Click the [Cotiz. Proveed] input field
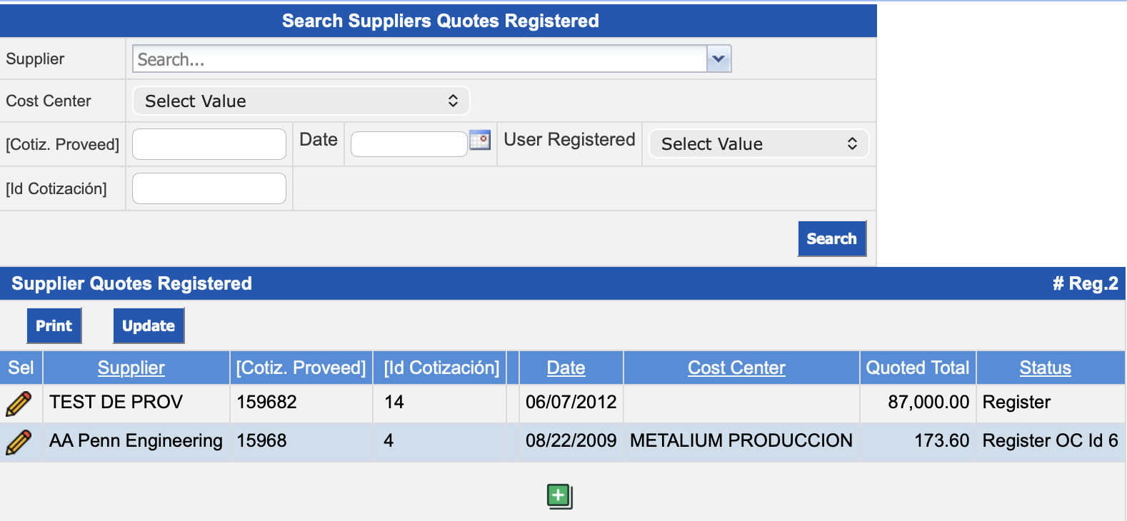Viewport: 1127px width, 521px height. click(x=209, y=144)
